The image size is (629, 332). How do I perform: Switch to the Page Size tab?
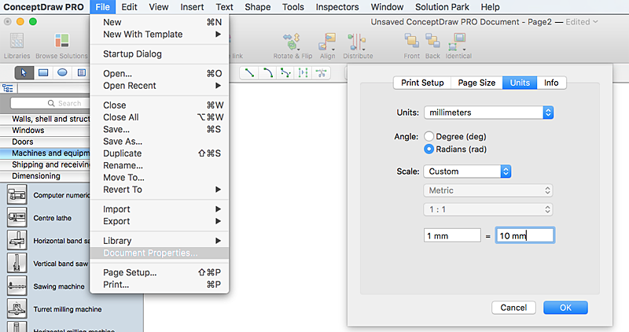pos(476,83)
